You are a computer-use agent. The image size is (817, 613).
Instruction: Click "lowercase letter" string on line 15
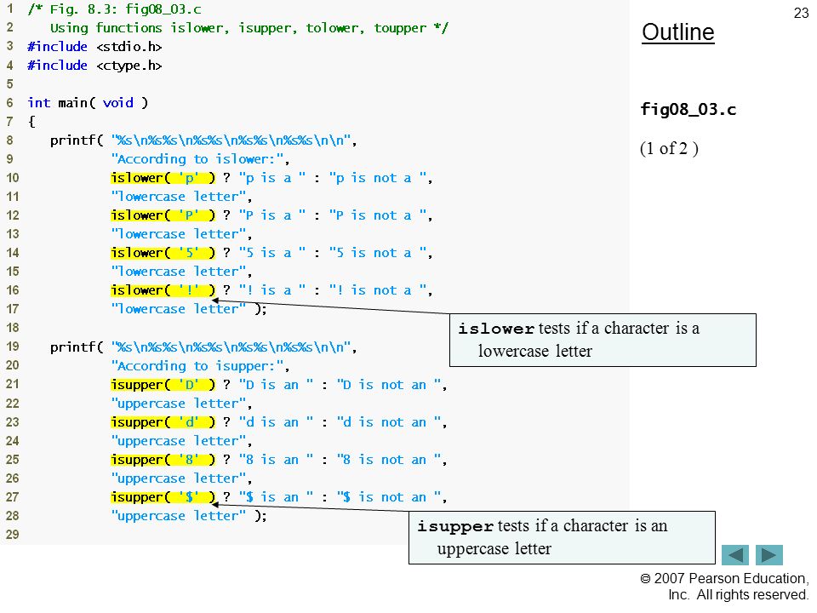click(178, 272)
